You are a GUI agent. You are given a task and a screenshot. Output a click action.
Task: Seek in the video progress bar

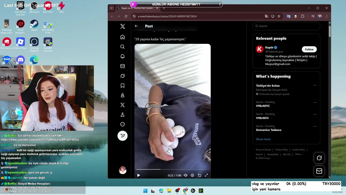pyautogui.click(x=172, y=169)
